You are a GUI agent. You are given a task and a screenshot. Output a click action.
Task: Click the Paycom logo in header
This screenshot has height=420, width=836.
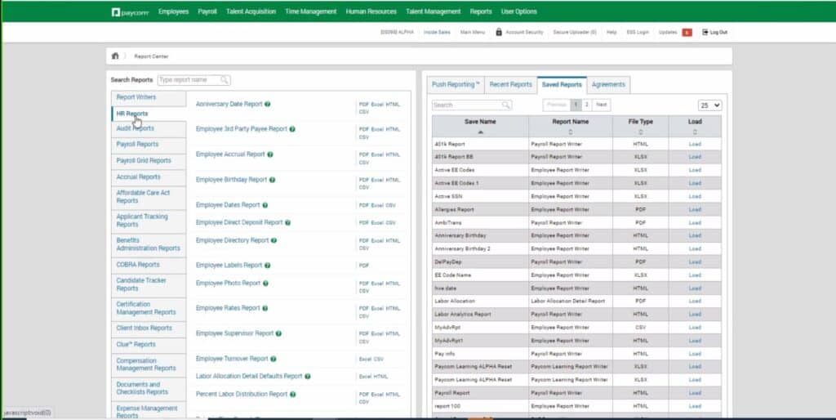[x=130, y=11]
